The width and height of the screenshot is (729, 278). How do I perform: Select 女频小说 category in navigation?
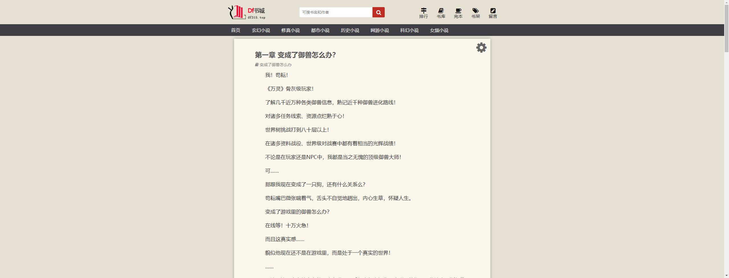pos(439,30)
